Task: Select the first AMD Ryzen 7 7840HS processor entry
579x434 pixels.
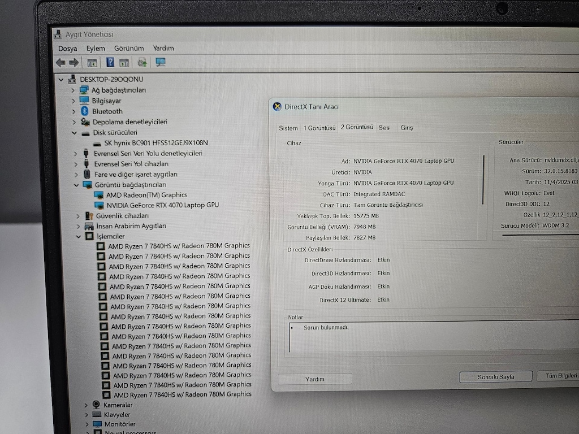Action: coord(179,246)
